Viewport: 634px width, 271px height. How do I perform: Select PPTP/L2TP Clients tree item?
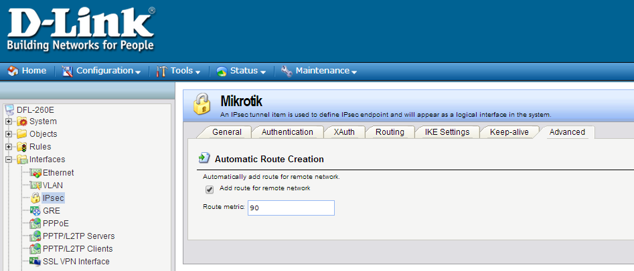(x=78, y=249)
